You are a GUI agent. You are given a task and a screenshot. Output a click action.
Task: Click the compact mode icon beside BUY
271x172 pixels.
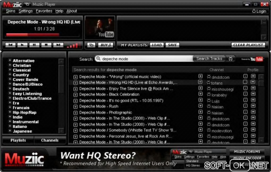tap(91, 45)
